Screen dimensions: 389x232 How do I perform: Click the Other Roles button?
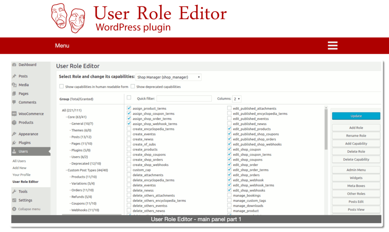pos(356,194)
